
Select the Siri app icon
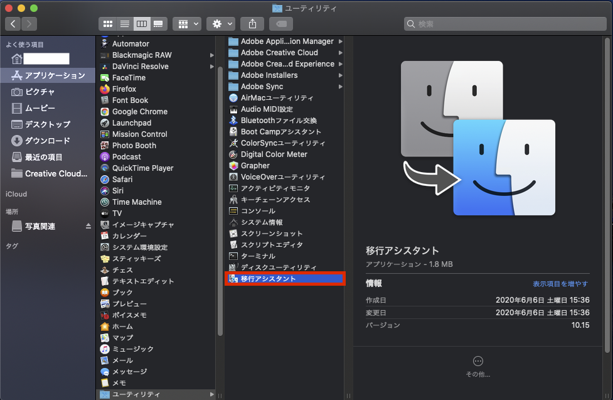[104, 191]
